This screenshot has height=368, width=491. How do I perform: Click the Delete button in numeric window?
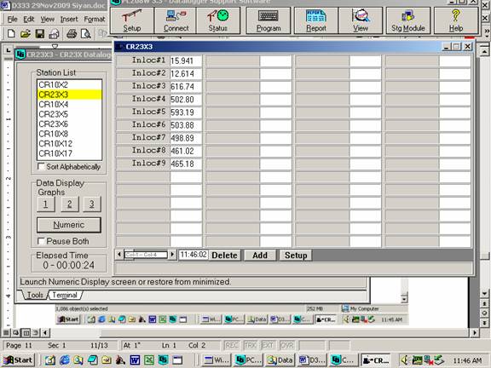tap(224, 256)
